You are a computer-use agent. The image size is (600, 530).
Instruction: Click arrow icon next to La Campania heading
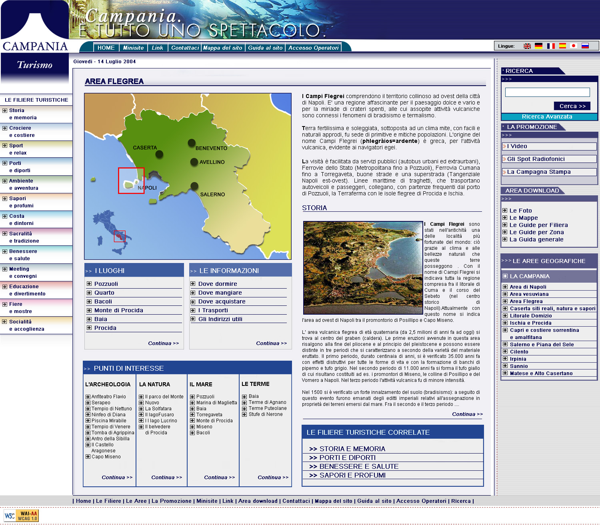[505, 276]
